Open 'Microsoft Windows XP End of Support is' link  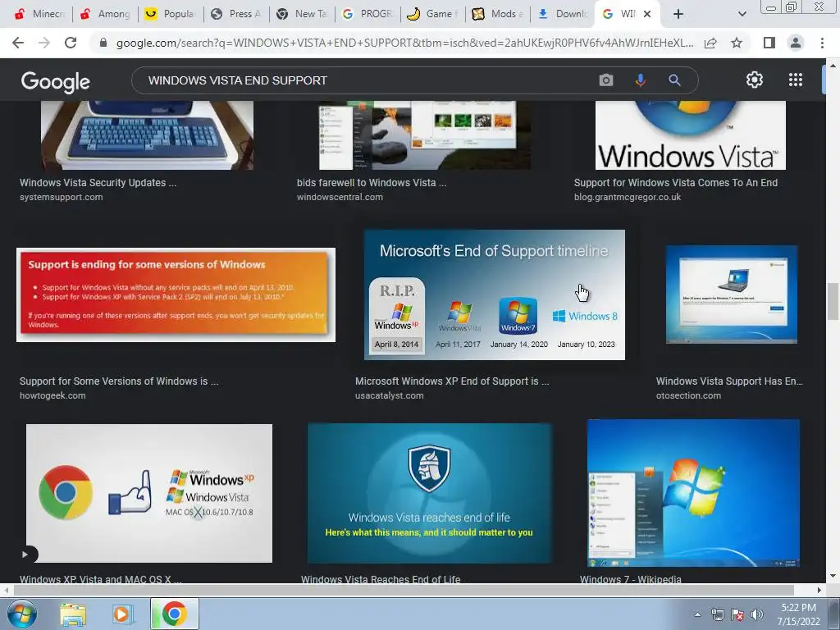coord(452,381)
